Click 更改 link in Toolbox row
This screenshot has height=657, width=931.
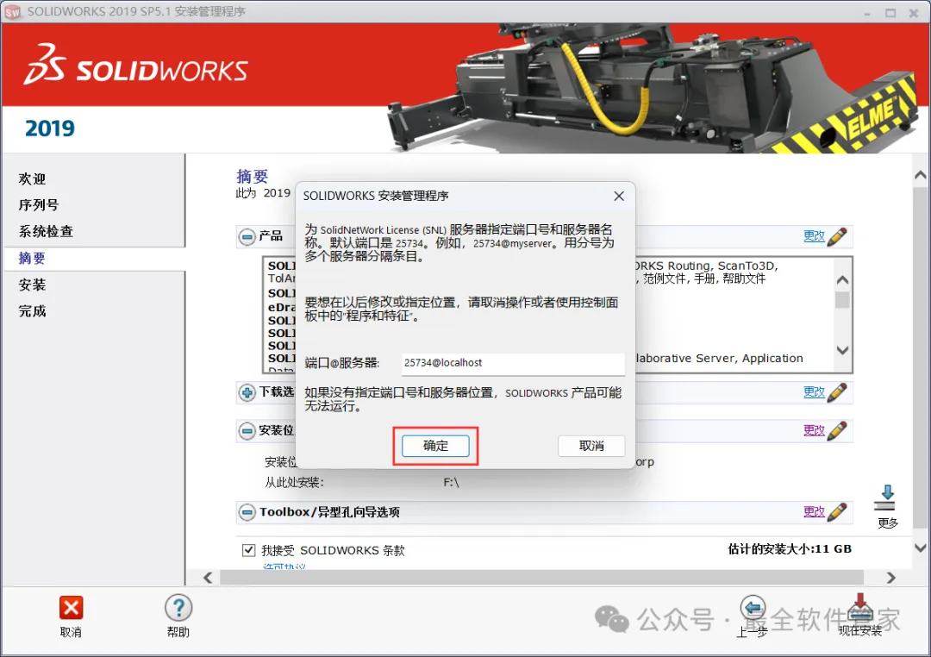tap(814, 511)
